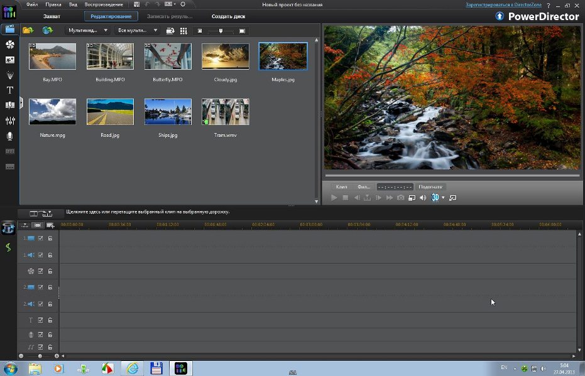
Task: Expand the media type dropdown
Action: coord(87,30)
